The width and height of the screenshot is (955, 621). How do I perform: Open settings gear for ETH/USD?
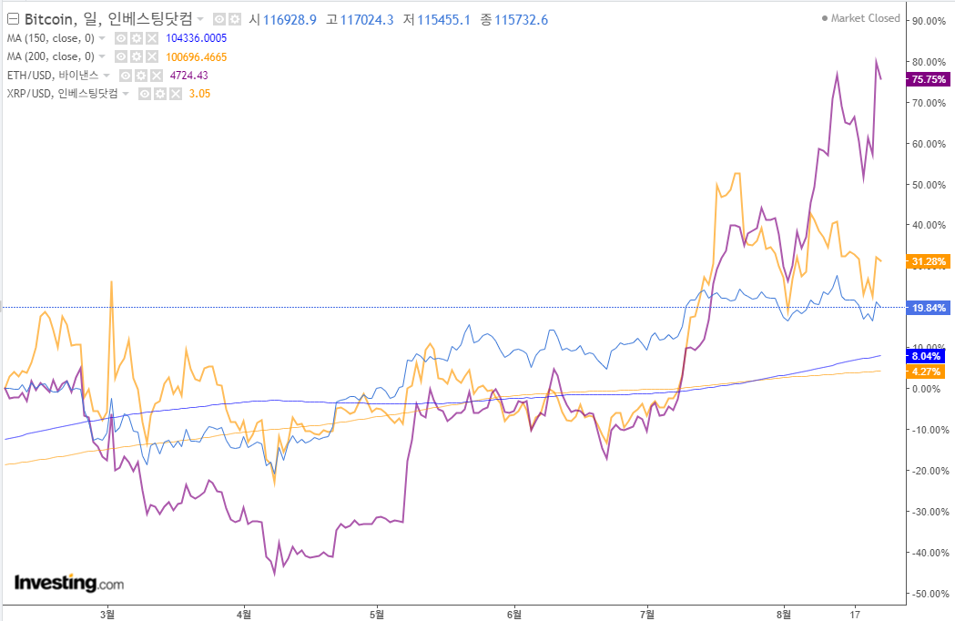click(x=141, y=76)
